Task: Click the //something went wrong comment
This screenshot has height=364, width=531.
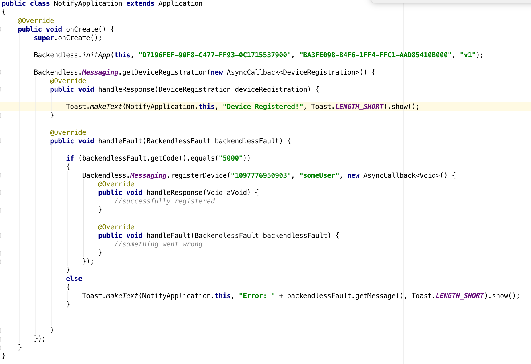Action: [x=158, y=244]
